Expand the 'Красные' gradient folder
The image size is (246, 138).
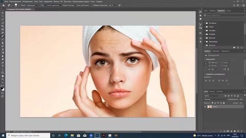[205, 38]
